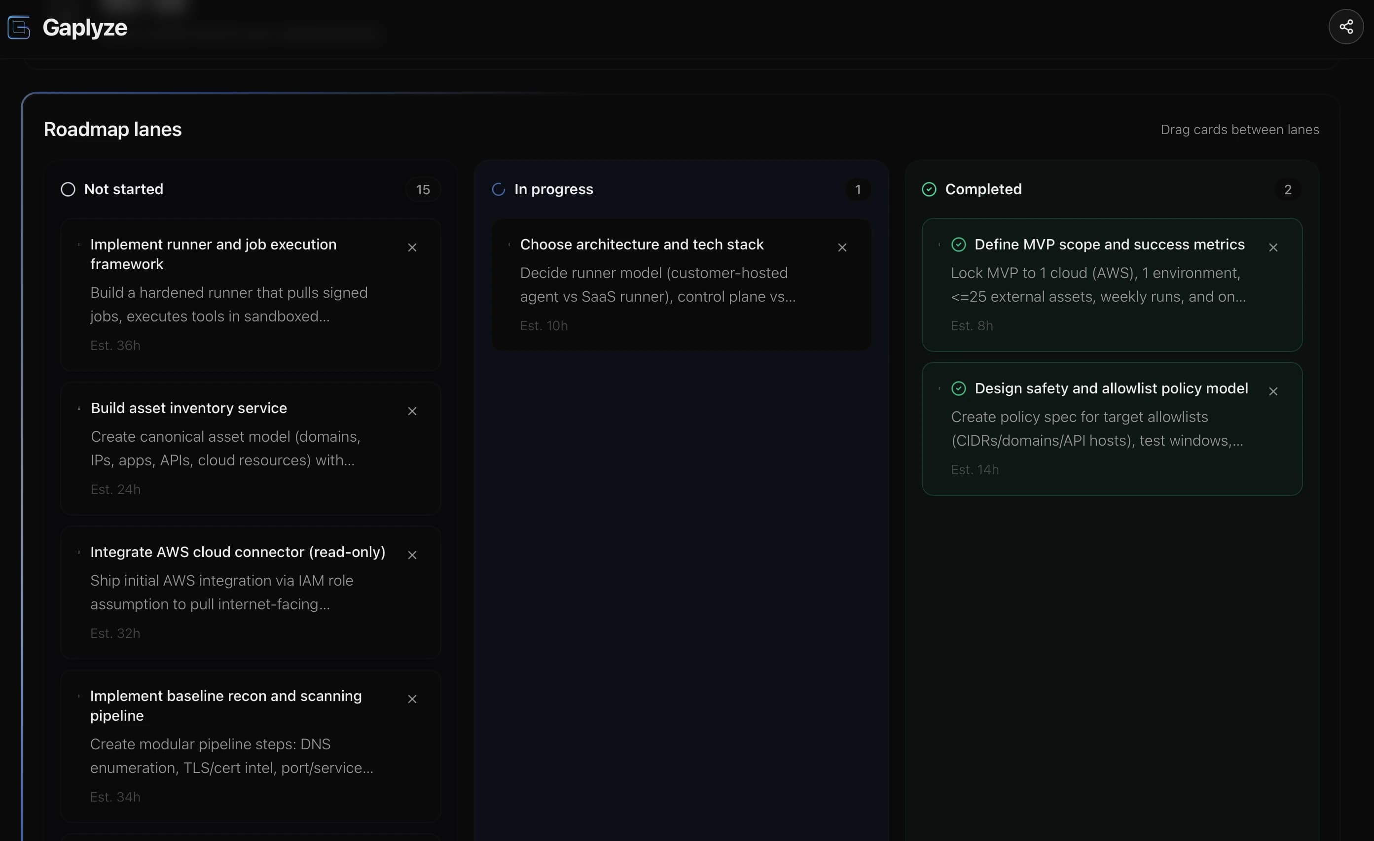
Task: Close the Implement baseline recon pipeline card
Action: [413, 699]
